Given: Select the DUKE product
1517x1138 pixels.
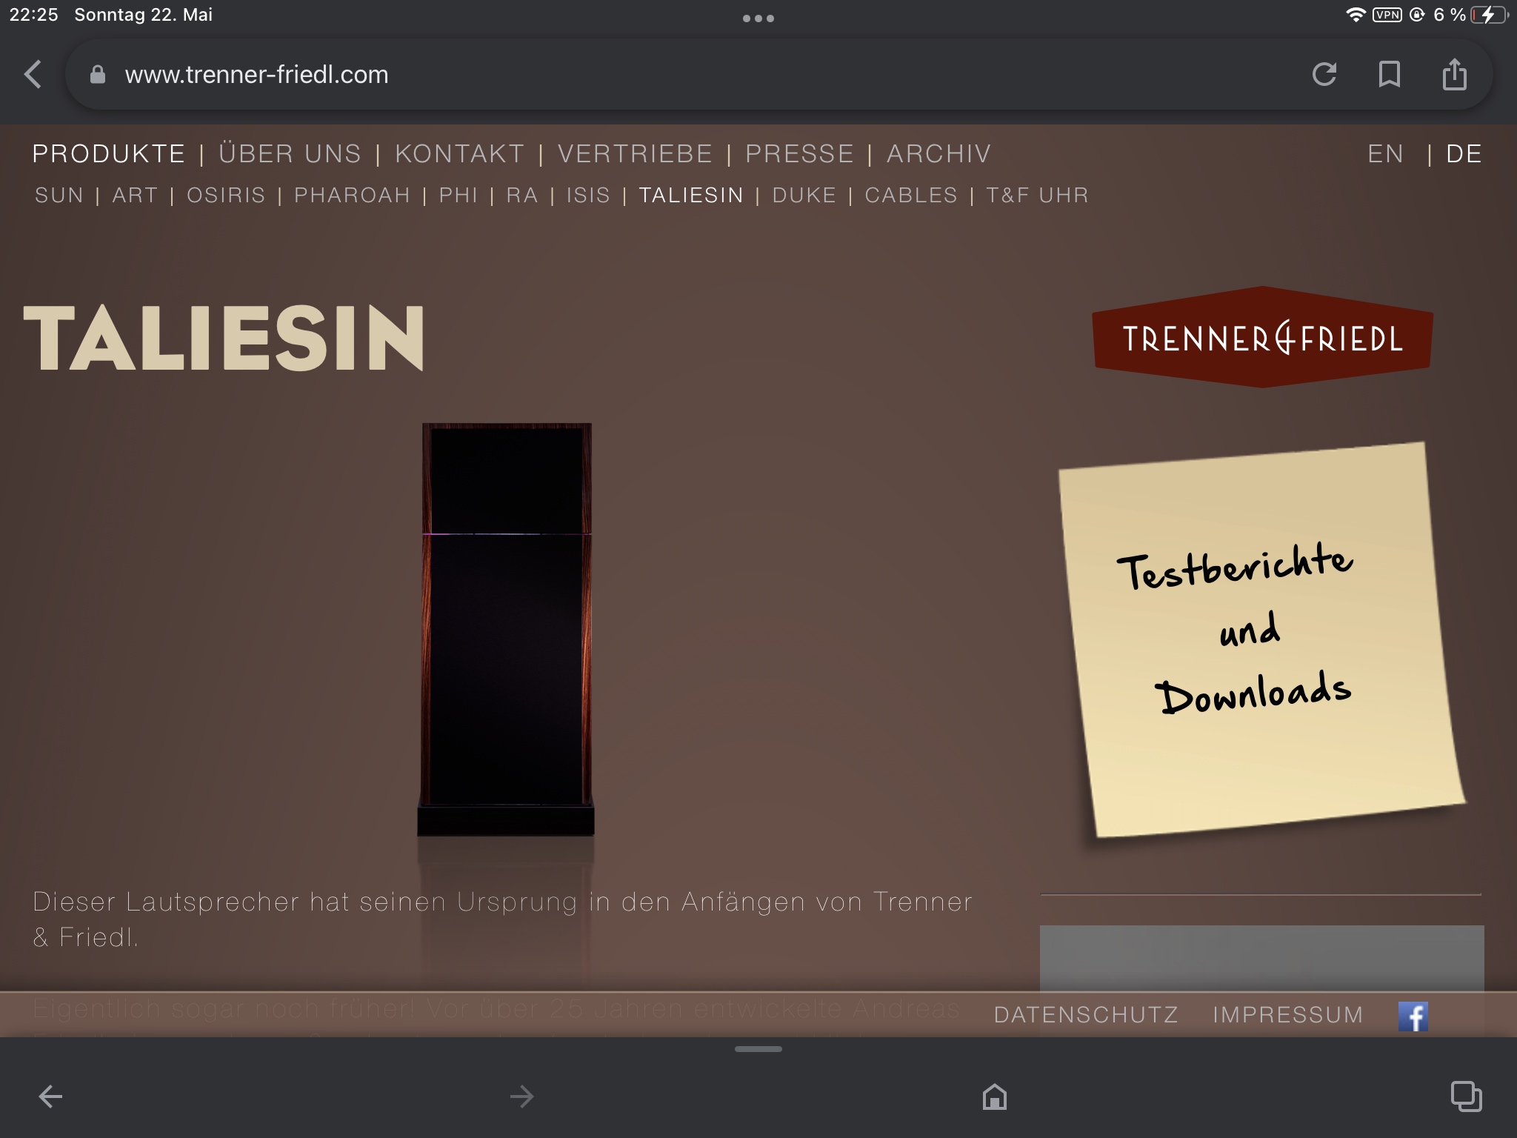Looking at the screenshot, I should pyautogui.click(x=804, y=195).
